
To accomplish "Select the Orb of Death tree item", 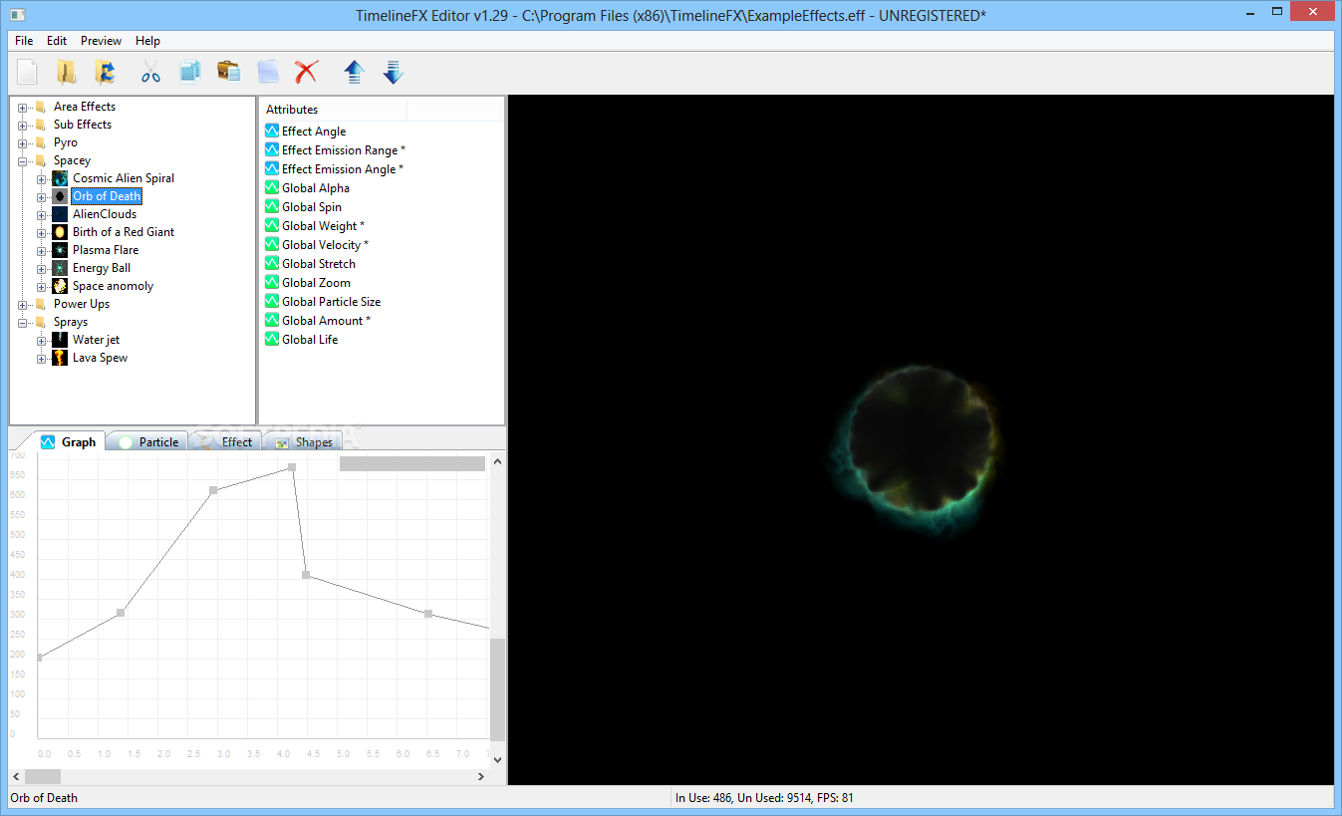I will 107,196.
